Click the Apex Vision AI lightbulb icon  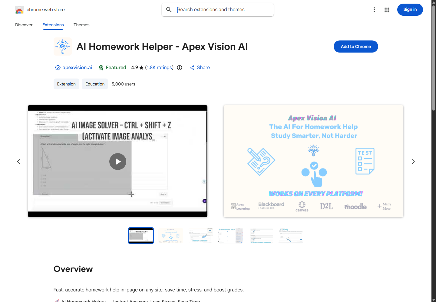[63, 47]
